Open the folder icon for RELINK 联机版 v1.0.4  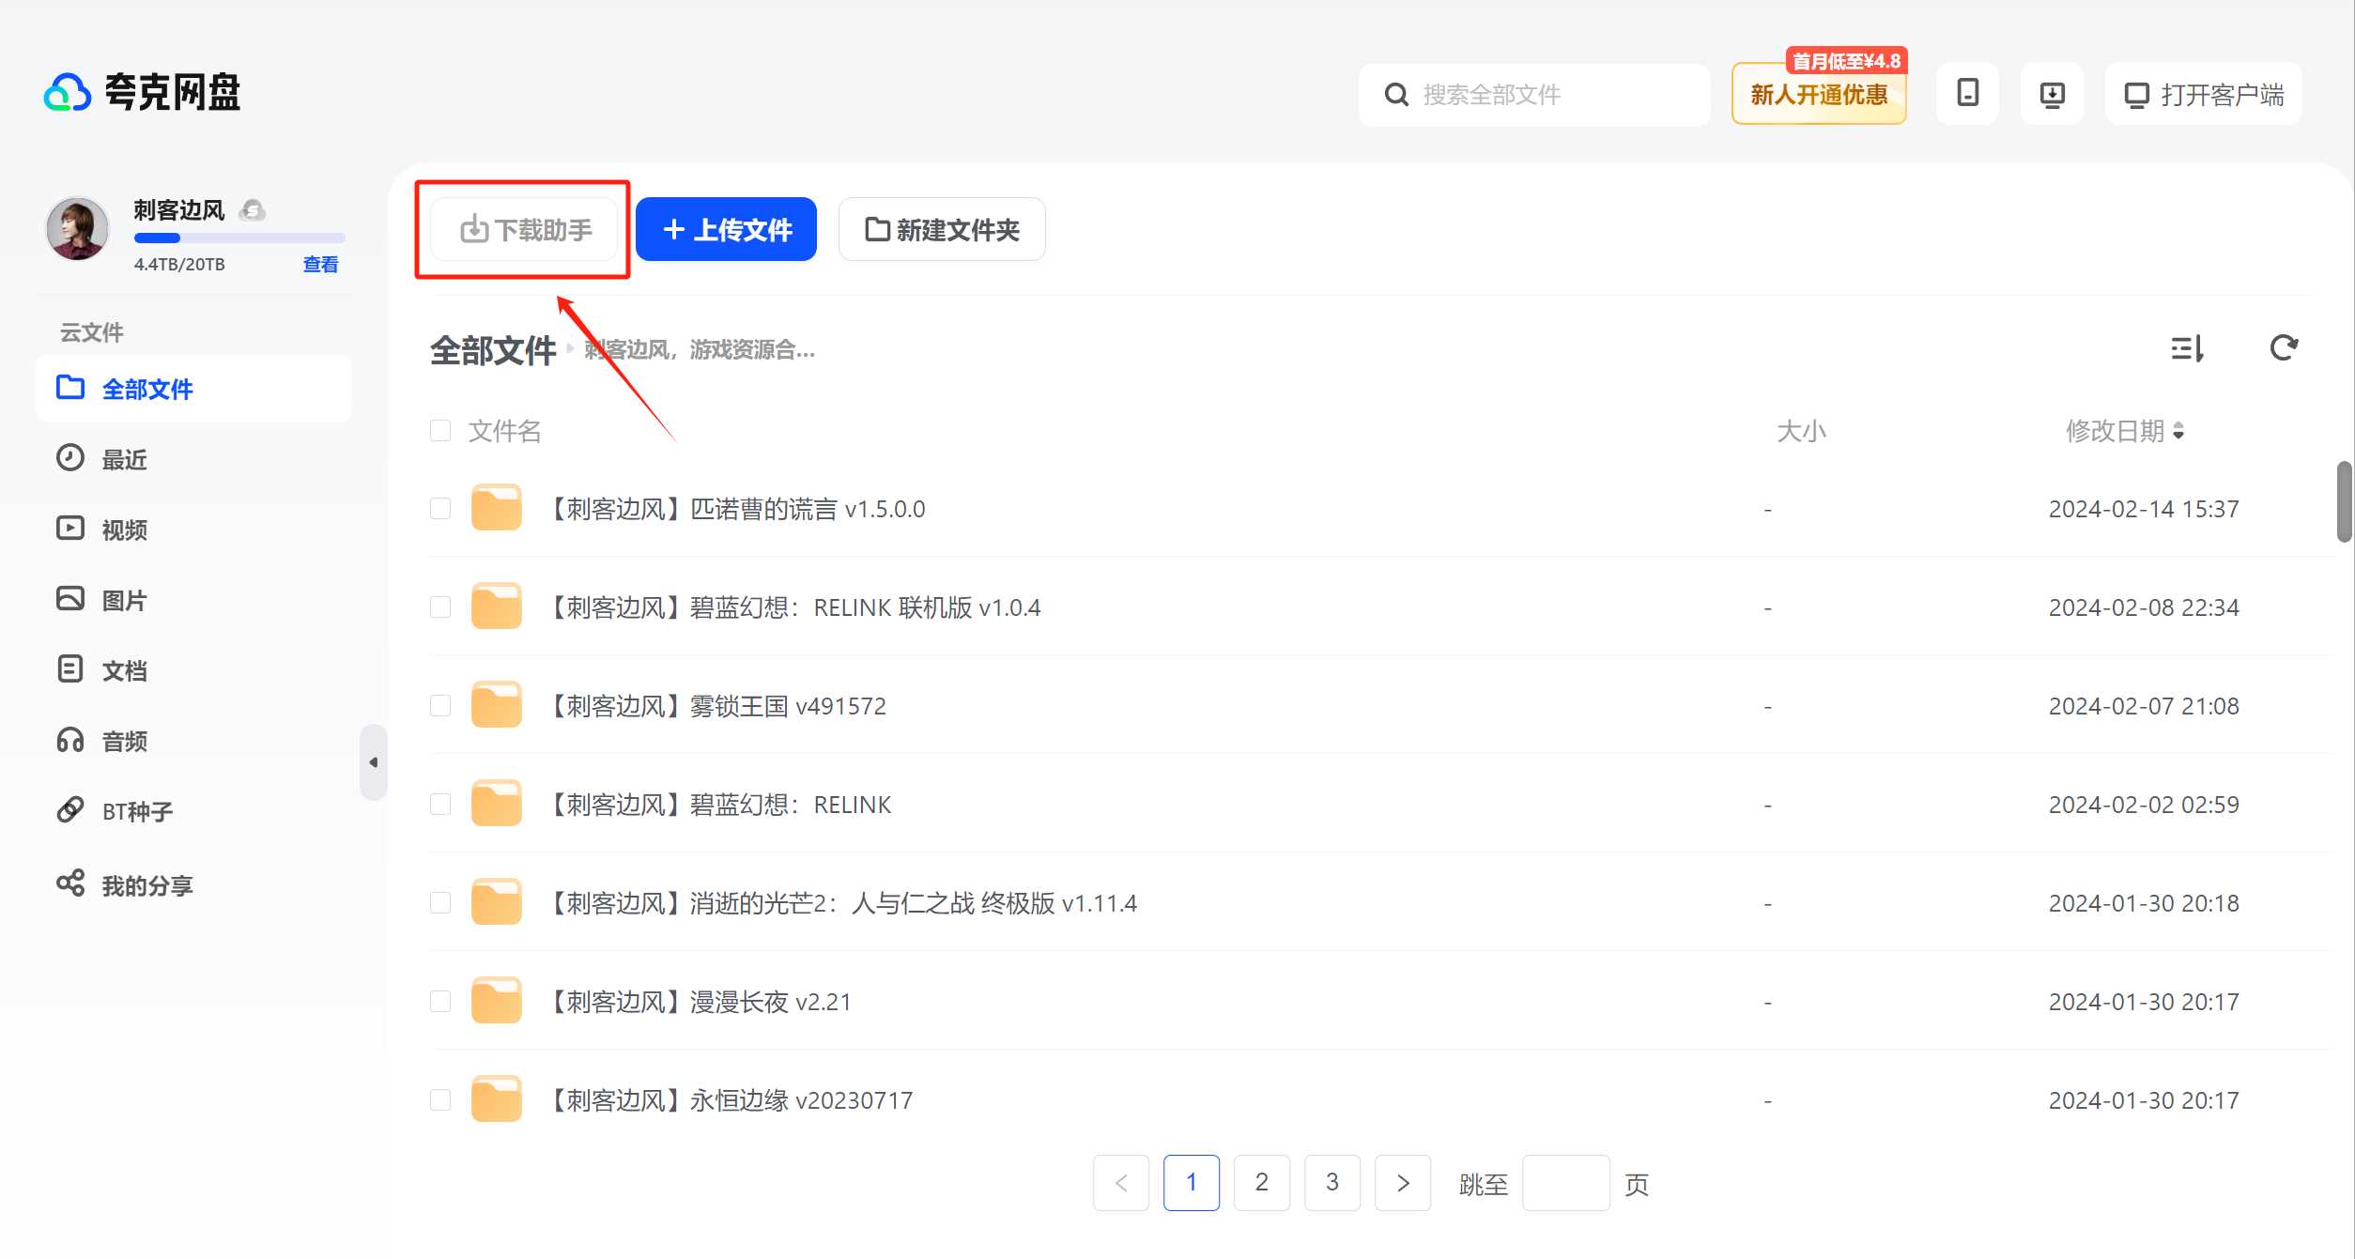point(496,606)
